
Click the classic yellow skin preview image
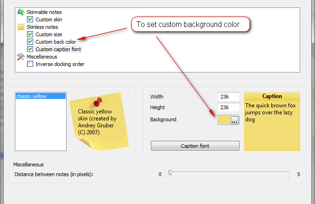[x=99, y=121]
